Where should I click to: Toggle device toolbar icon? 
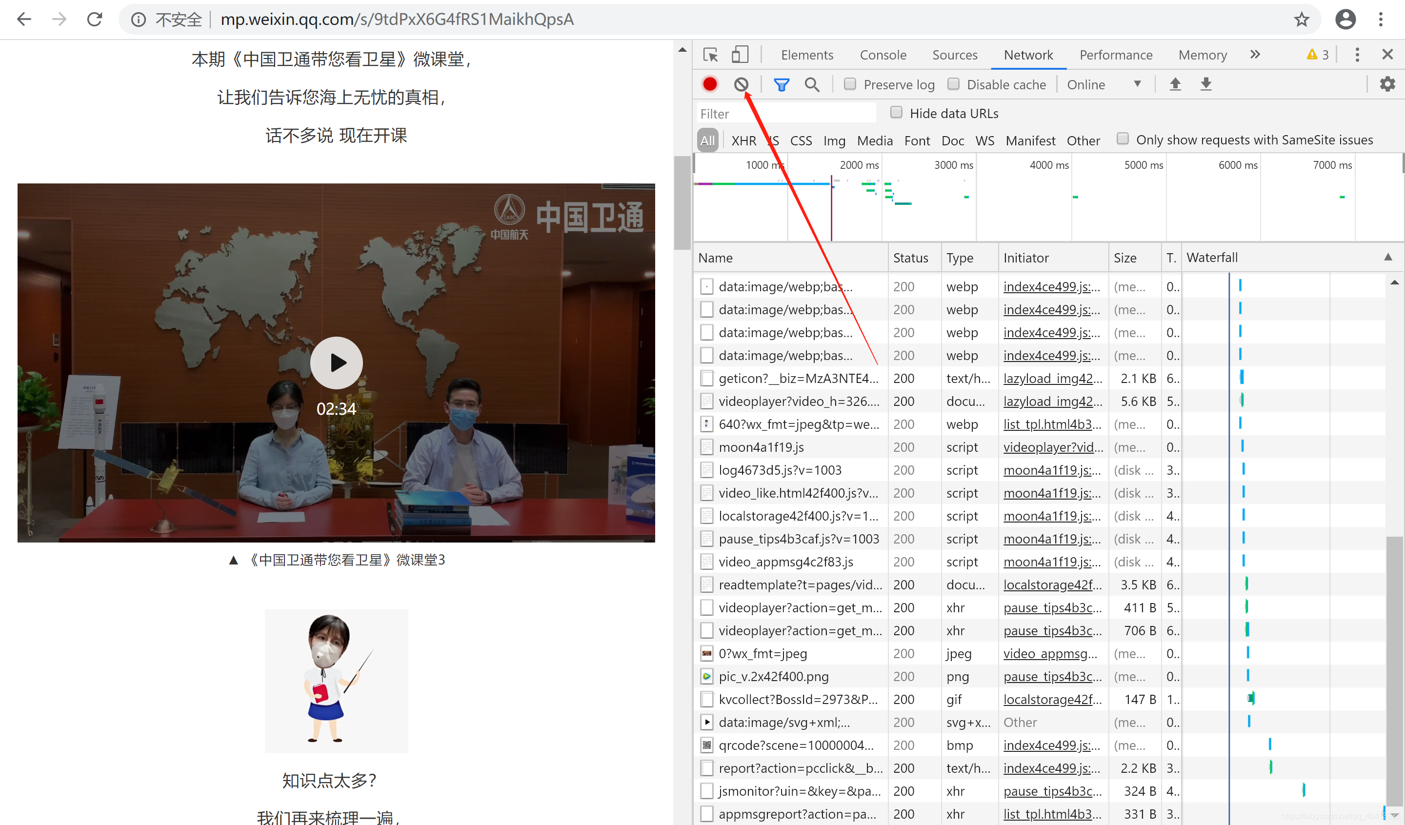tap(739, 55)
